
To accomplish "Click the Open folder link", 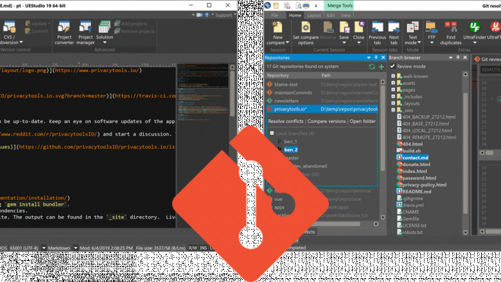I will click(x=363, y=121).
